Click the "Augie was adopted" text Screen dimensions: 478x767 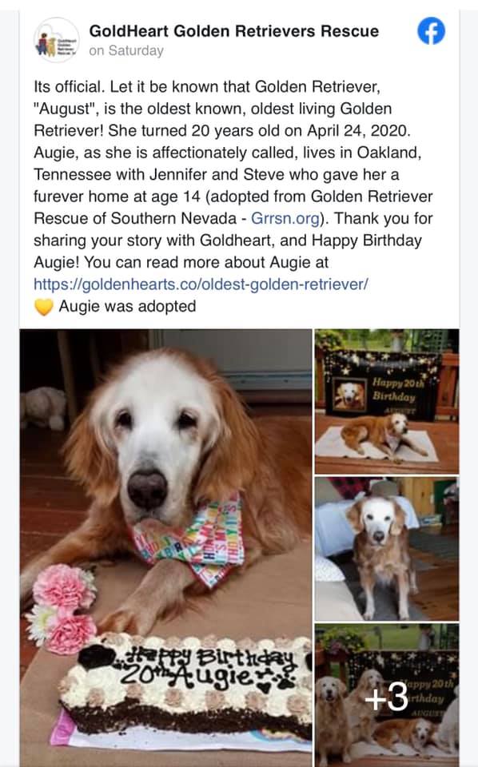pos(127,306)
